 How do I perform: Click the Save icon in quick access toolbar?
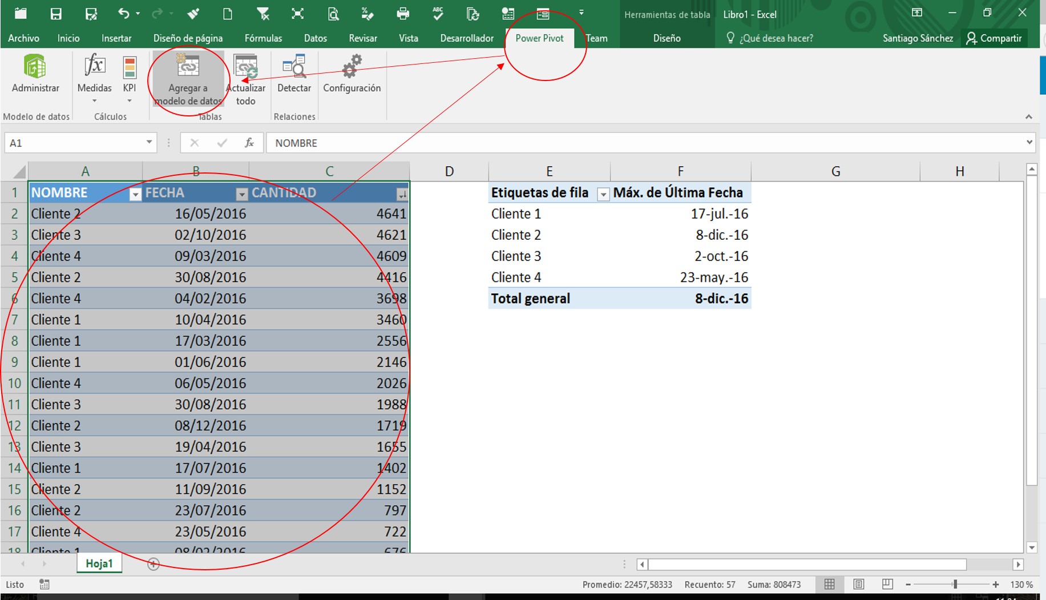[x=56, y=14]
